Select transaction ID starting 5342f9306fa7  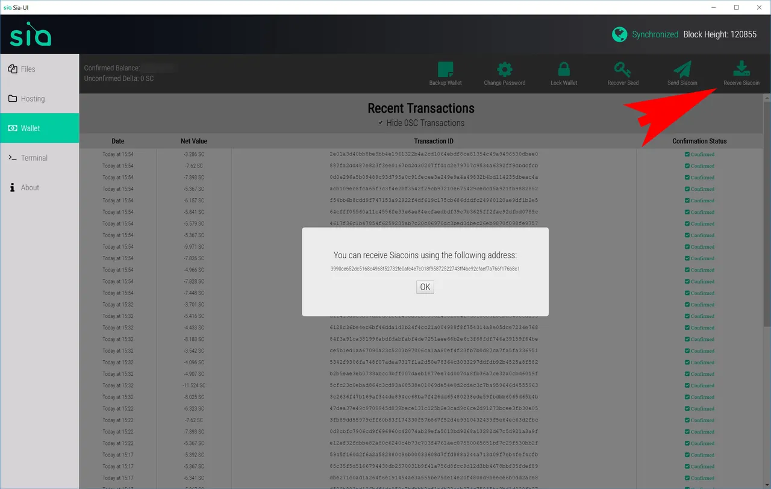434,362
